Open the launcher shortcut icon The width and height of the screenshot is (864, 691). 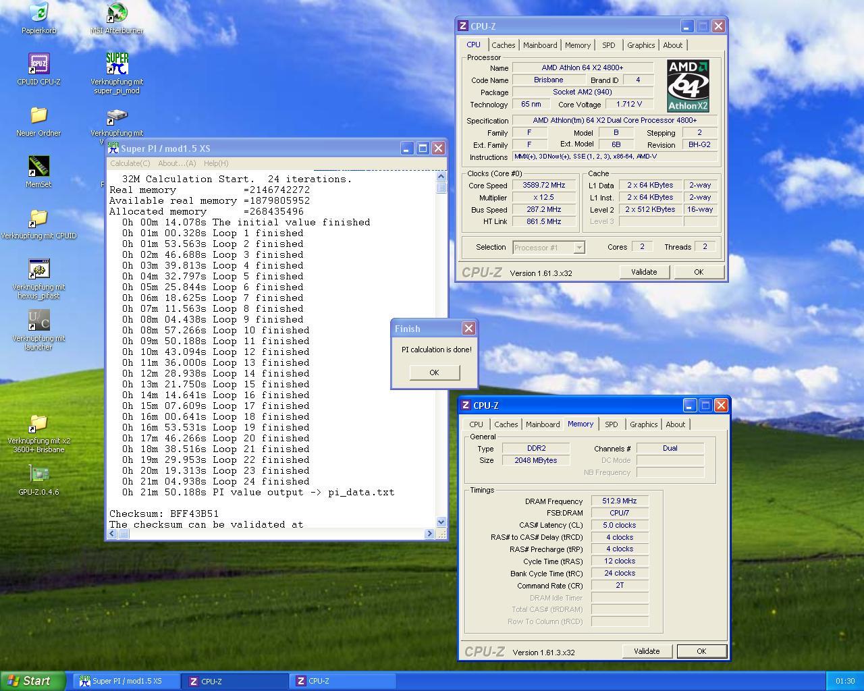pos(39,321)
